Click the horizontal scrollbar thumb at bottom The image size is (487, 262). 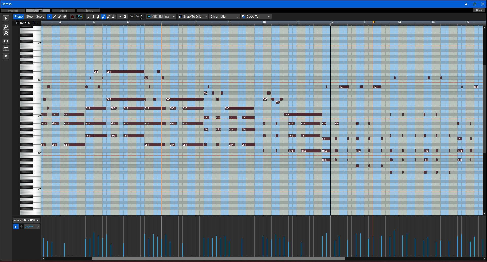[x=218, y=259]
